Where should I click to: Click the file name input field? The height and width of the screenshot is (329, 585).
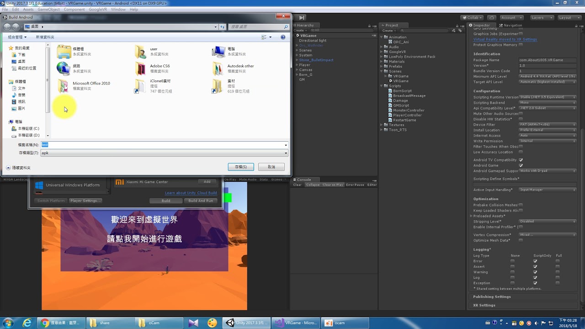(x=165, y=145)
